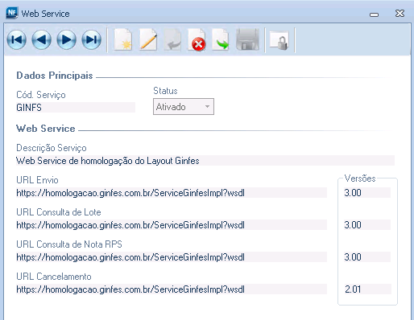Click the padlock icon in the toolbar
The image size is (414, 320).
pyautogui.click(x=279, y=40)
